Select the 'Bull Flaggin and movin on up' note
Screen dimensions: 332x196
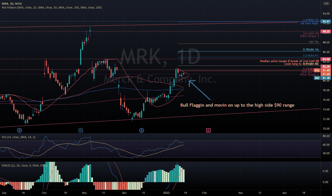tap(237, 105)
